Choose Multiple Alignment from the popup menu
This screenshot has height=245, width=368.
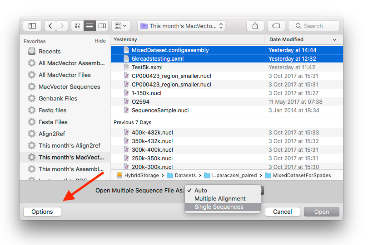220,199
